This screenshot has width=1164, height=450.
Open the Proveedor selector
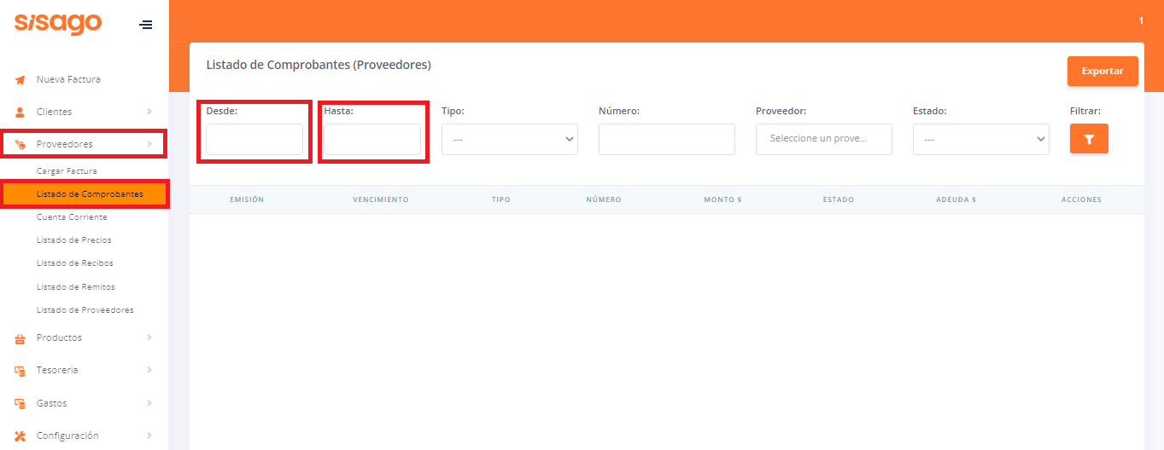(823, 139)
